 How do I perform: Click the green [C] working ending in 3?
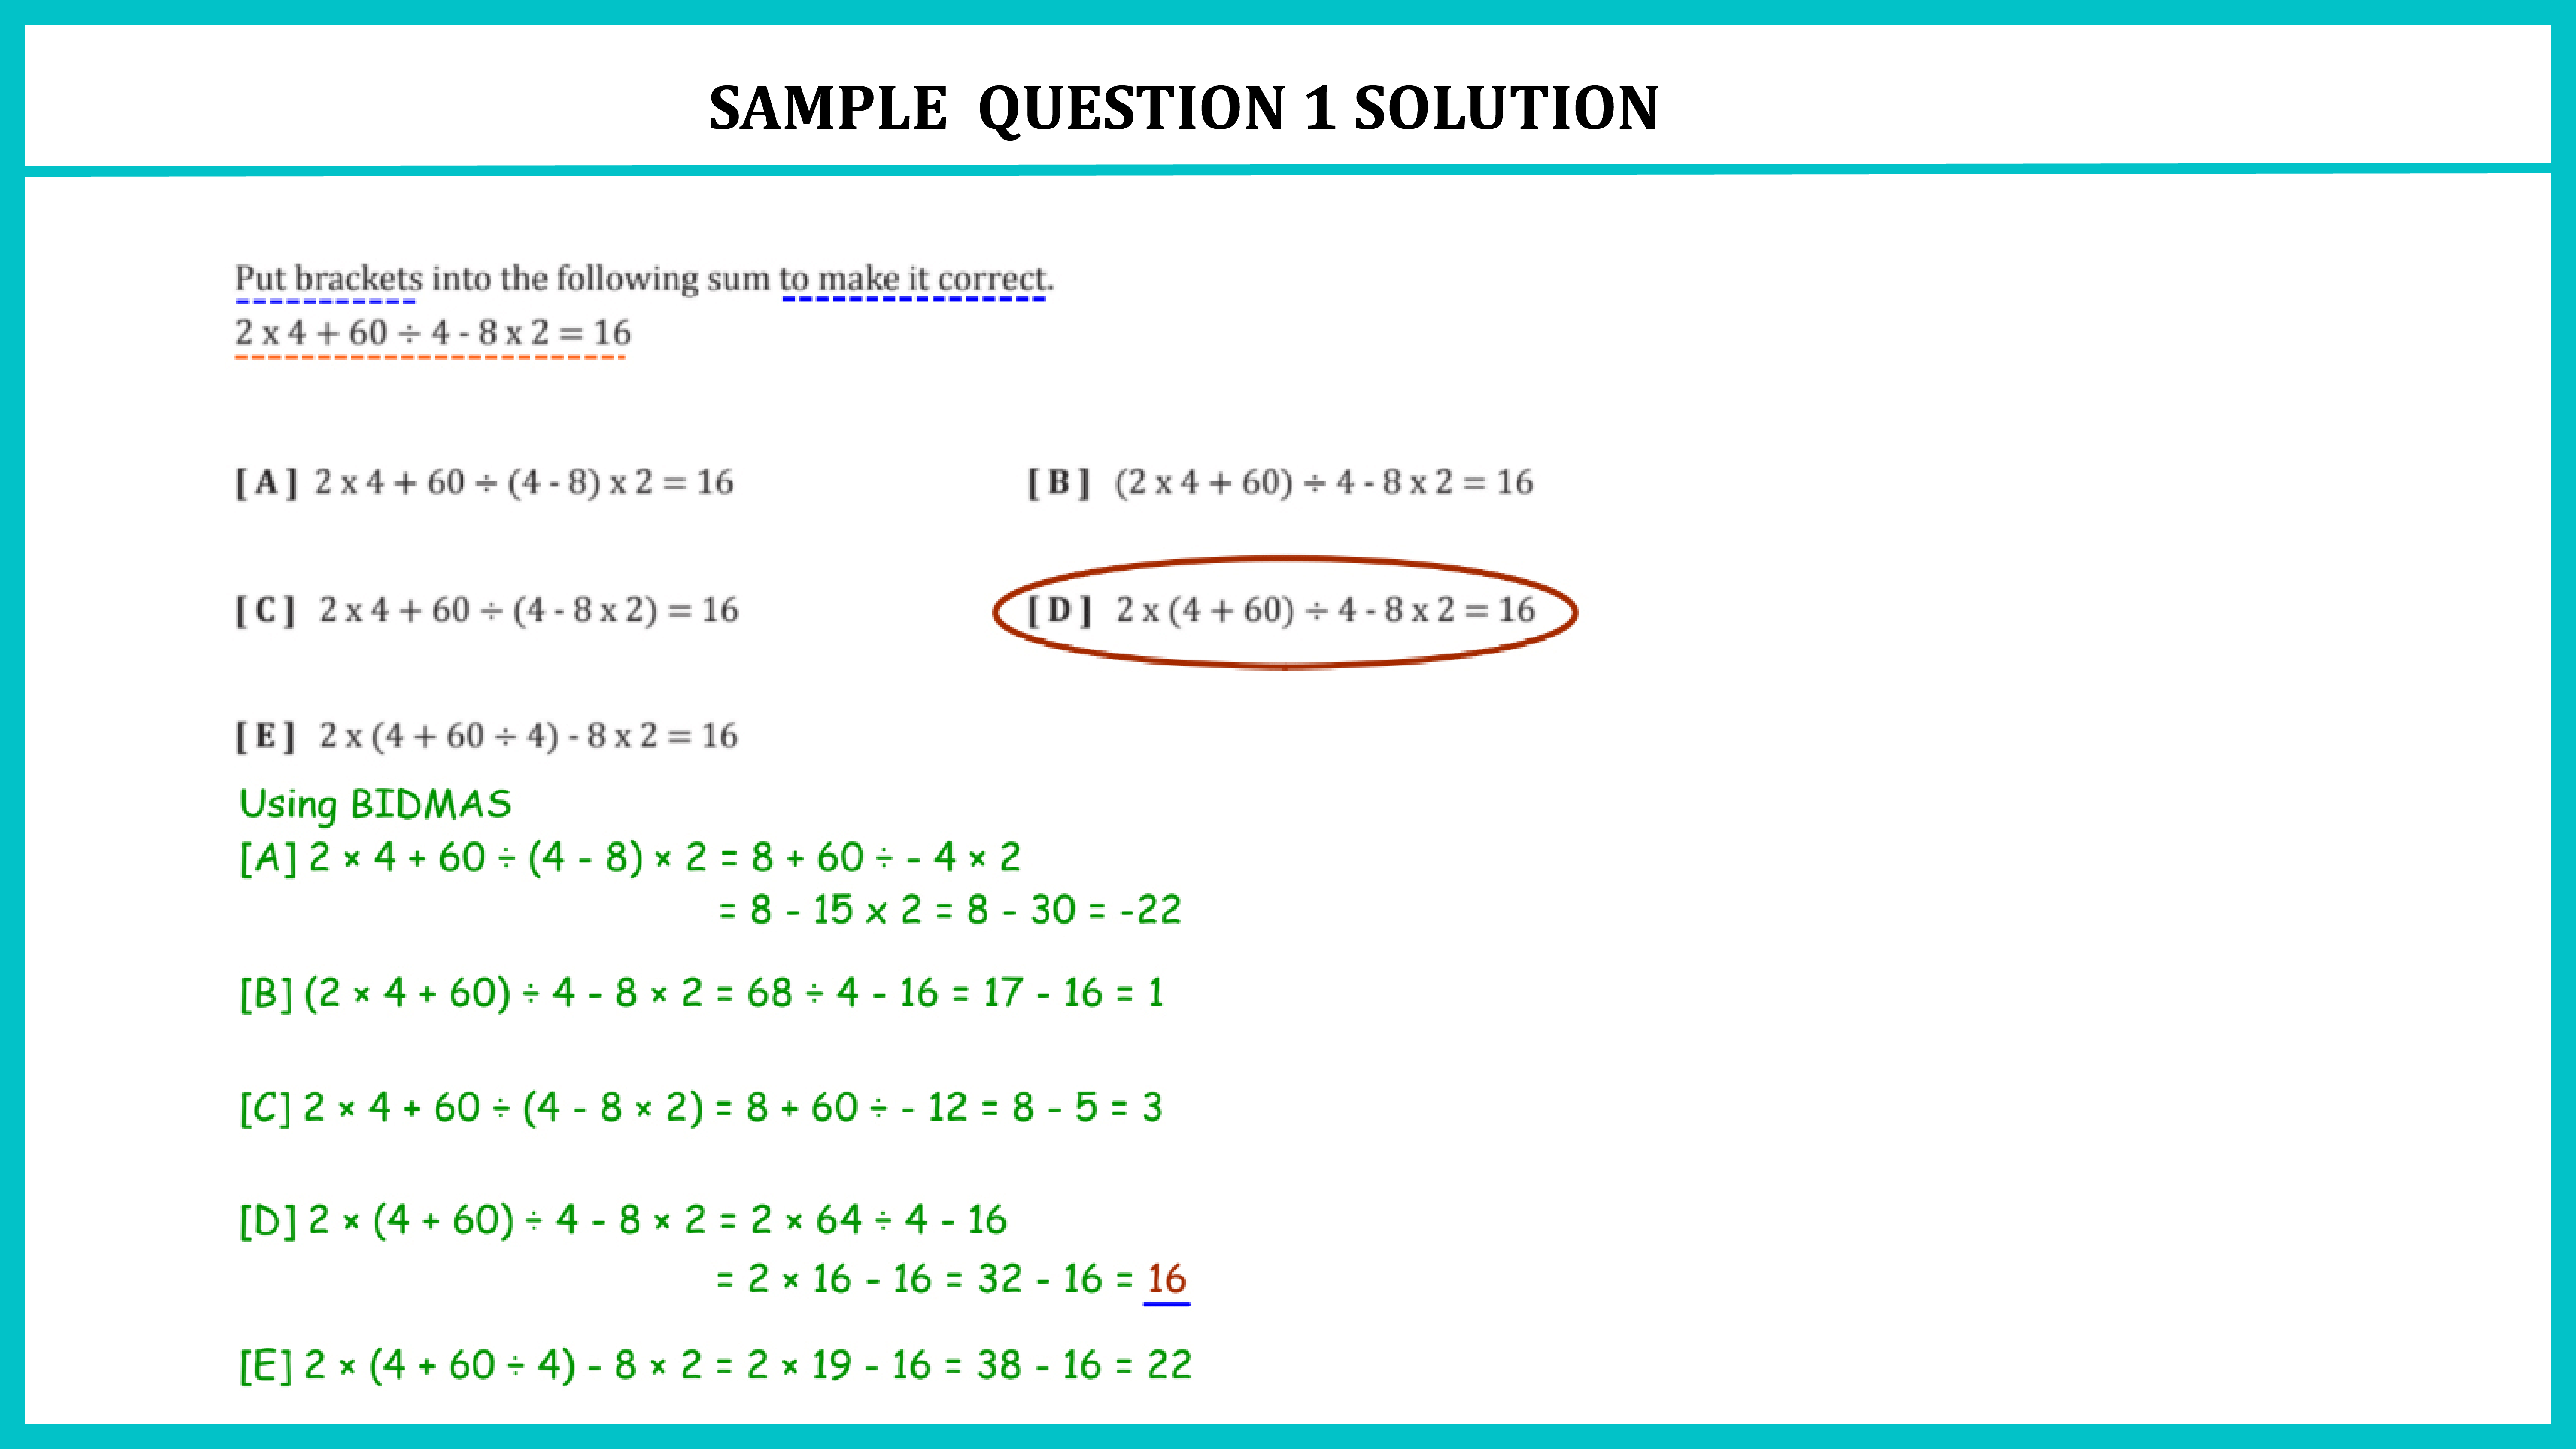point(701,1108)
